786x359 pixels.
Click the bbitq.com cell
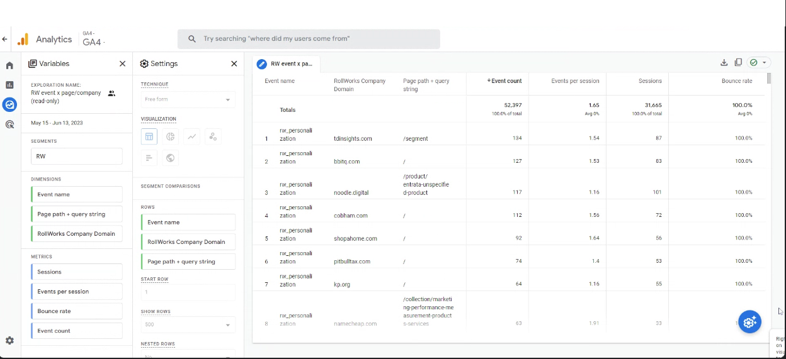[347, 162]
